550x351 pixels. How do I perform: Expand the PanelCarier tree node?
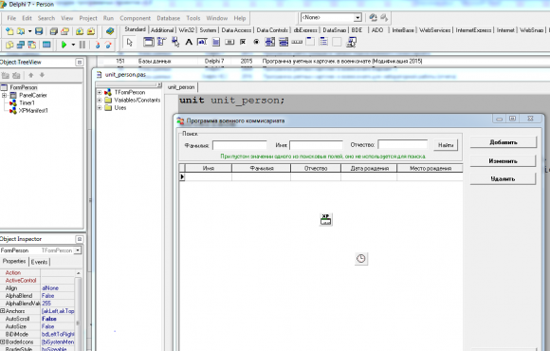(4, 95)
